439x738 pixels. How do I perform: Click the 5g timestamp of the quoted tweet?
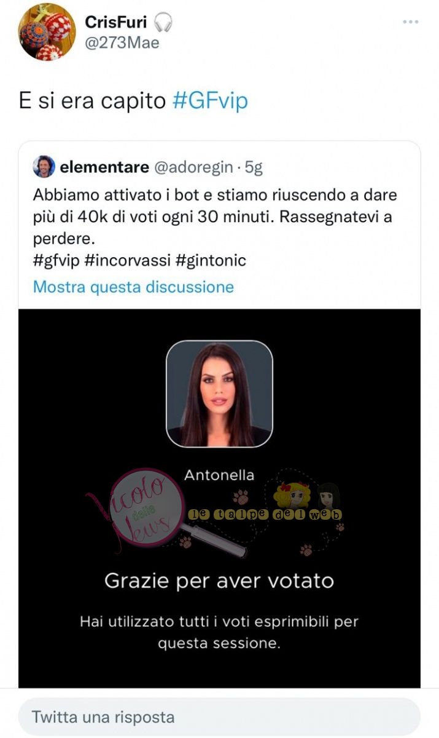(x=254, y=167)
